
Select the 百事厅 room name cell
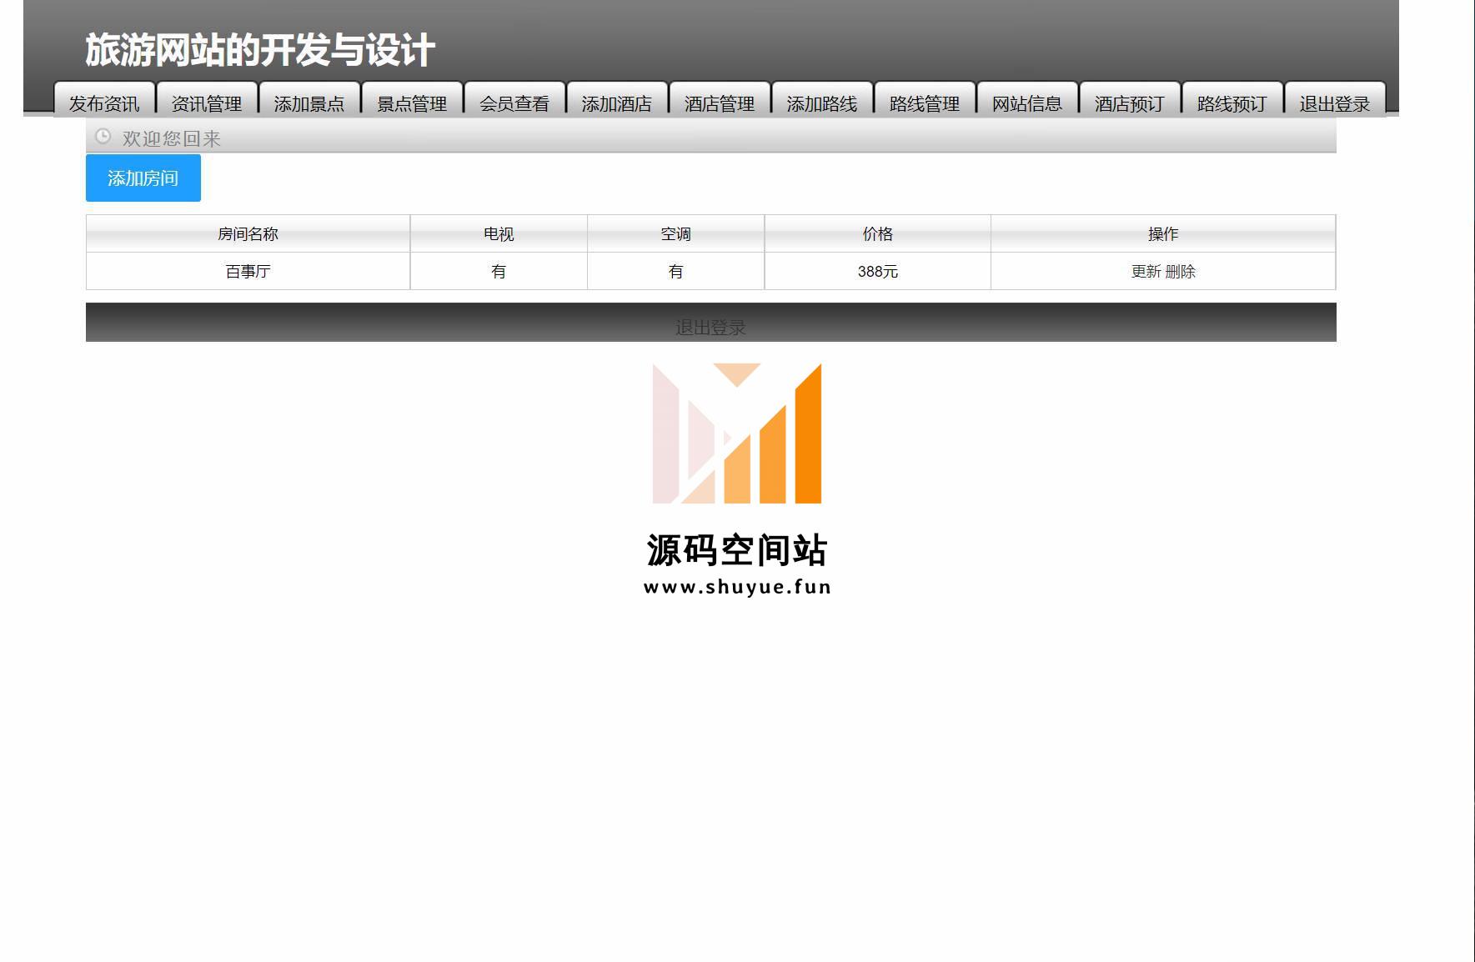(248, 272)
